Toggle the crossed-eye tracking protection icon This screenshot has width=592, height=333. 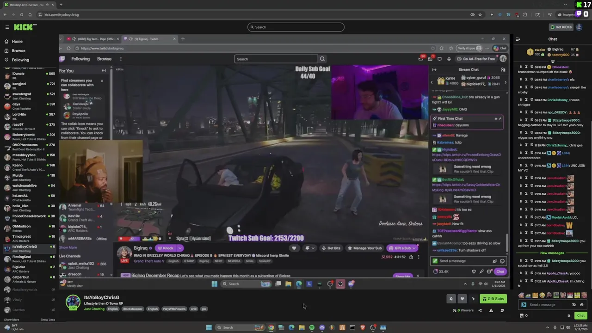(472, 14)
